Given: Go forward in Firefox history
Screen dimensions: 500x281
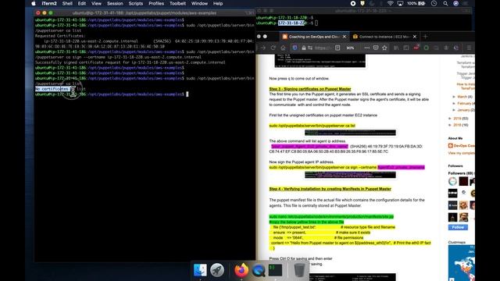Looking at the screenshot, I should click(263, 48).
